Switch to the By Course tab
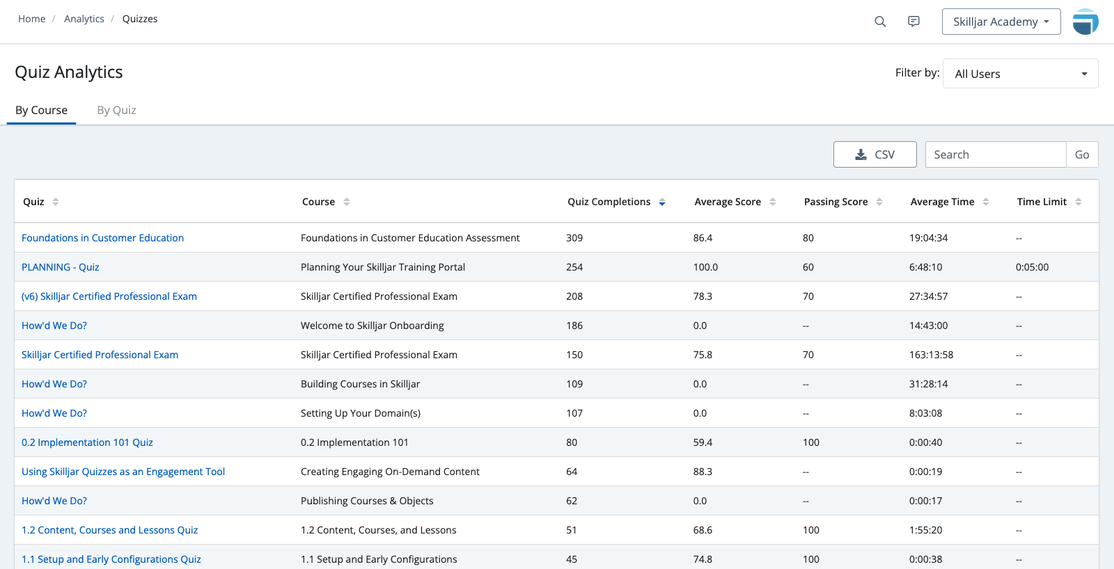The height and width of the screenshot is (569, 1114). [41, 110]
